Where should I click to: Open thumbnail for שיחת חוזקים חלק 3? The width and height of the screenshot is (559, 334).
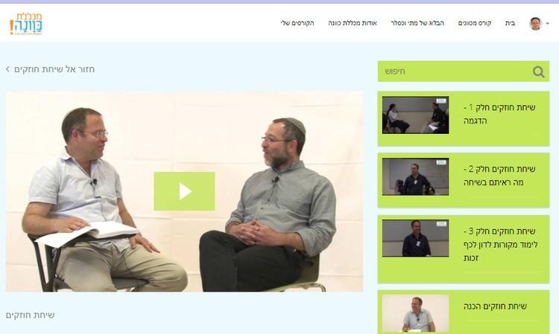click(415, 238)
